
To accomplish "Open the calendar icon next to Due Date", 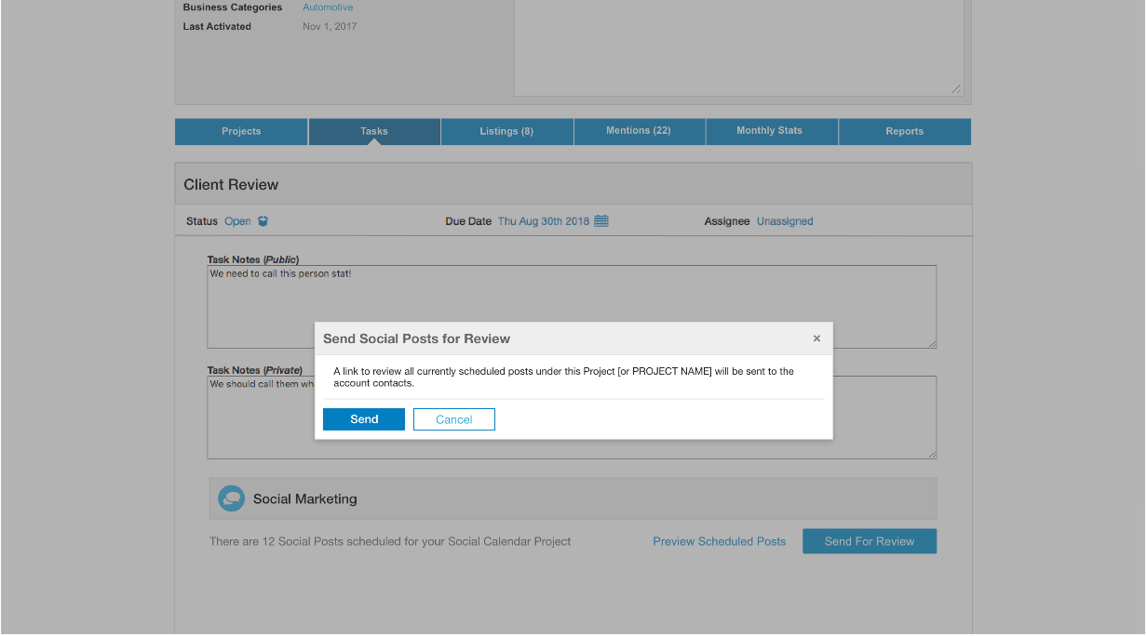I will [x=601, y=221].
